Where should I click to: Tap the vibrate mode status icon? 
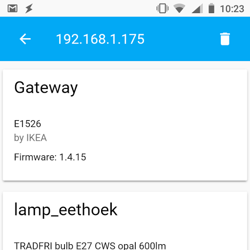coord(163,8)
